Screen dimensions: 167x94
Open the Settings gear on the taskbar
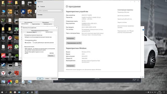[x=32, y=92]
